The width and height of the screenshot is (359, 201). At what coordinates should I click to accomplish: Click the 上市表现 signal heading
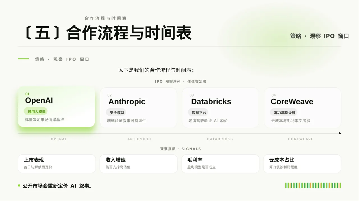pos(34,160)
